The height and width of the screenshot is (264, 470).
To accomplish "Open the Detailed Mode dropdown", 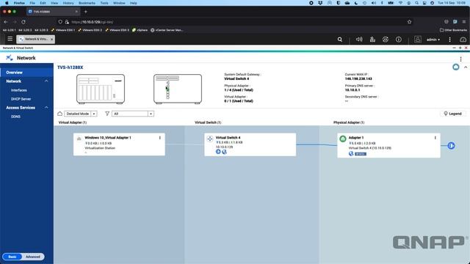I will coord(80,114).
